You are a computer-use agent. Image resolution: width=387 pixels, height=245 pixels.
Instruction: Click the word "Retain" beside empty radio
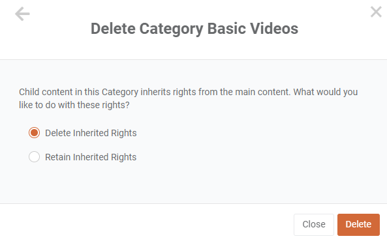57,157
